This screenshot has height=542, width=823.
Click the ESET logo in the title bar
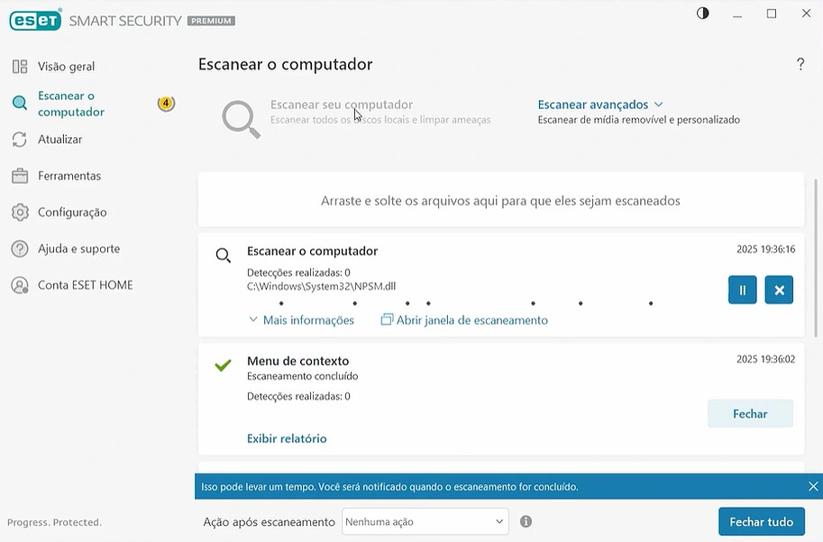click(x=36, y=21)
